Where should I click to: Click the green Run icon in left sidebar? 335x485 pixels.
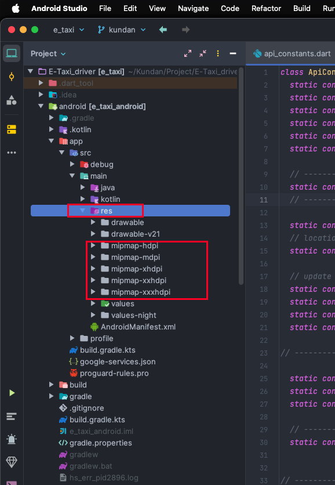[x=12, y=393]
